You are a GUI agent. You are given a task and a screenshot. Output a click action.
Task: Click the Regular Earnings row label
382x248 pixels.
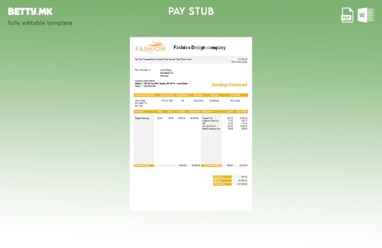pos(142,118)
